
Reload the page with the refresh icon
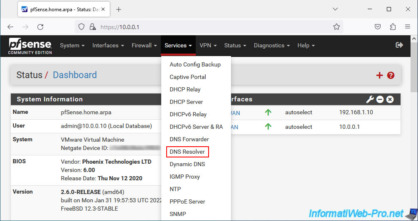[x=40, y=27]
